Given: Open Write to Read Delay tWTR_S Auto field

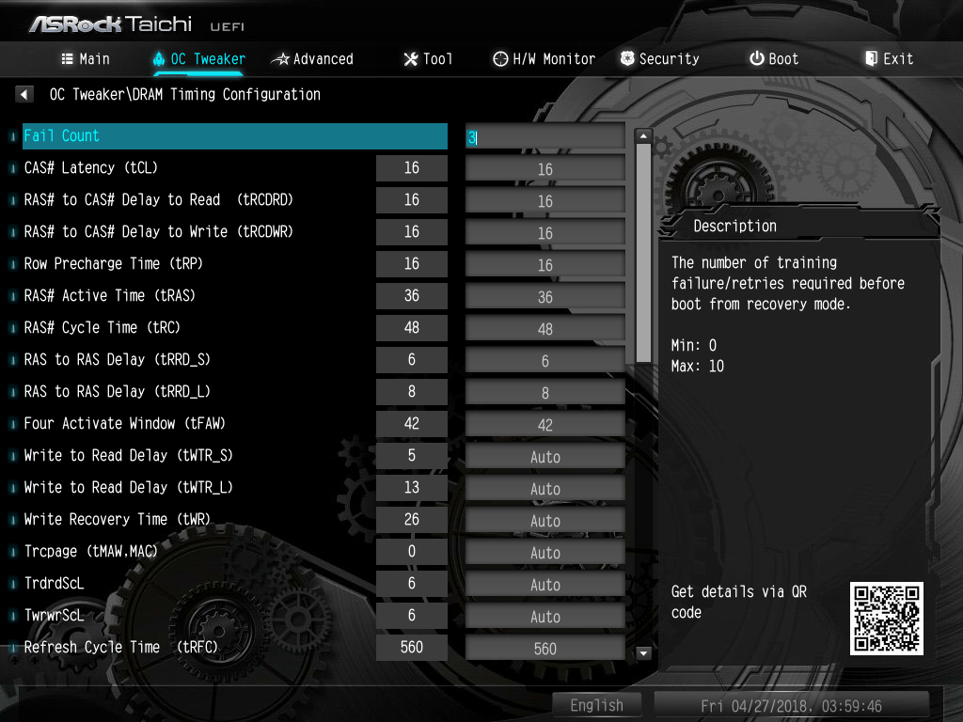Looking at the screenshot, I should [x=545, y=456].
